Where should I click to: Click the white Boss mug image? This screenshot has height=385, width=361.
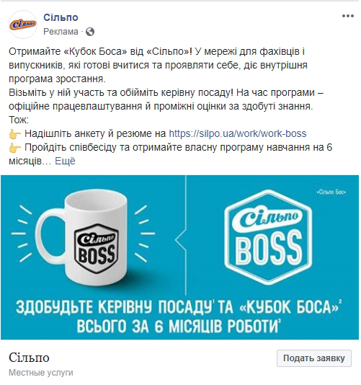[84, 236]
